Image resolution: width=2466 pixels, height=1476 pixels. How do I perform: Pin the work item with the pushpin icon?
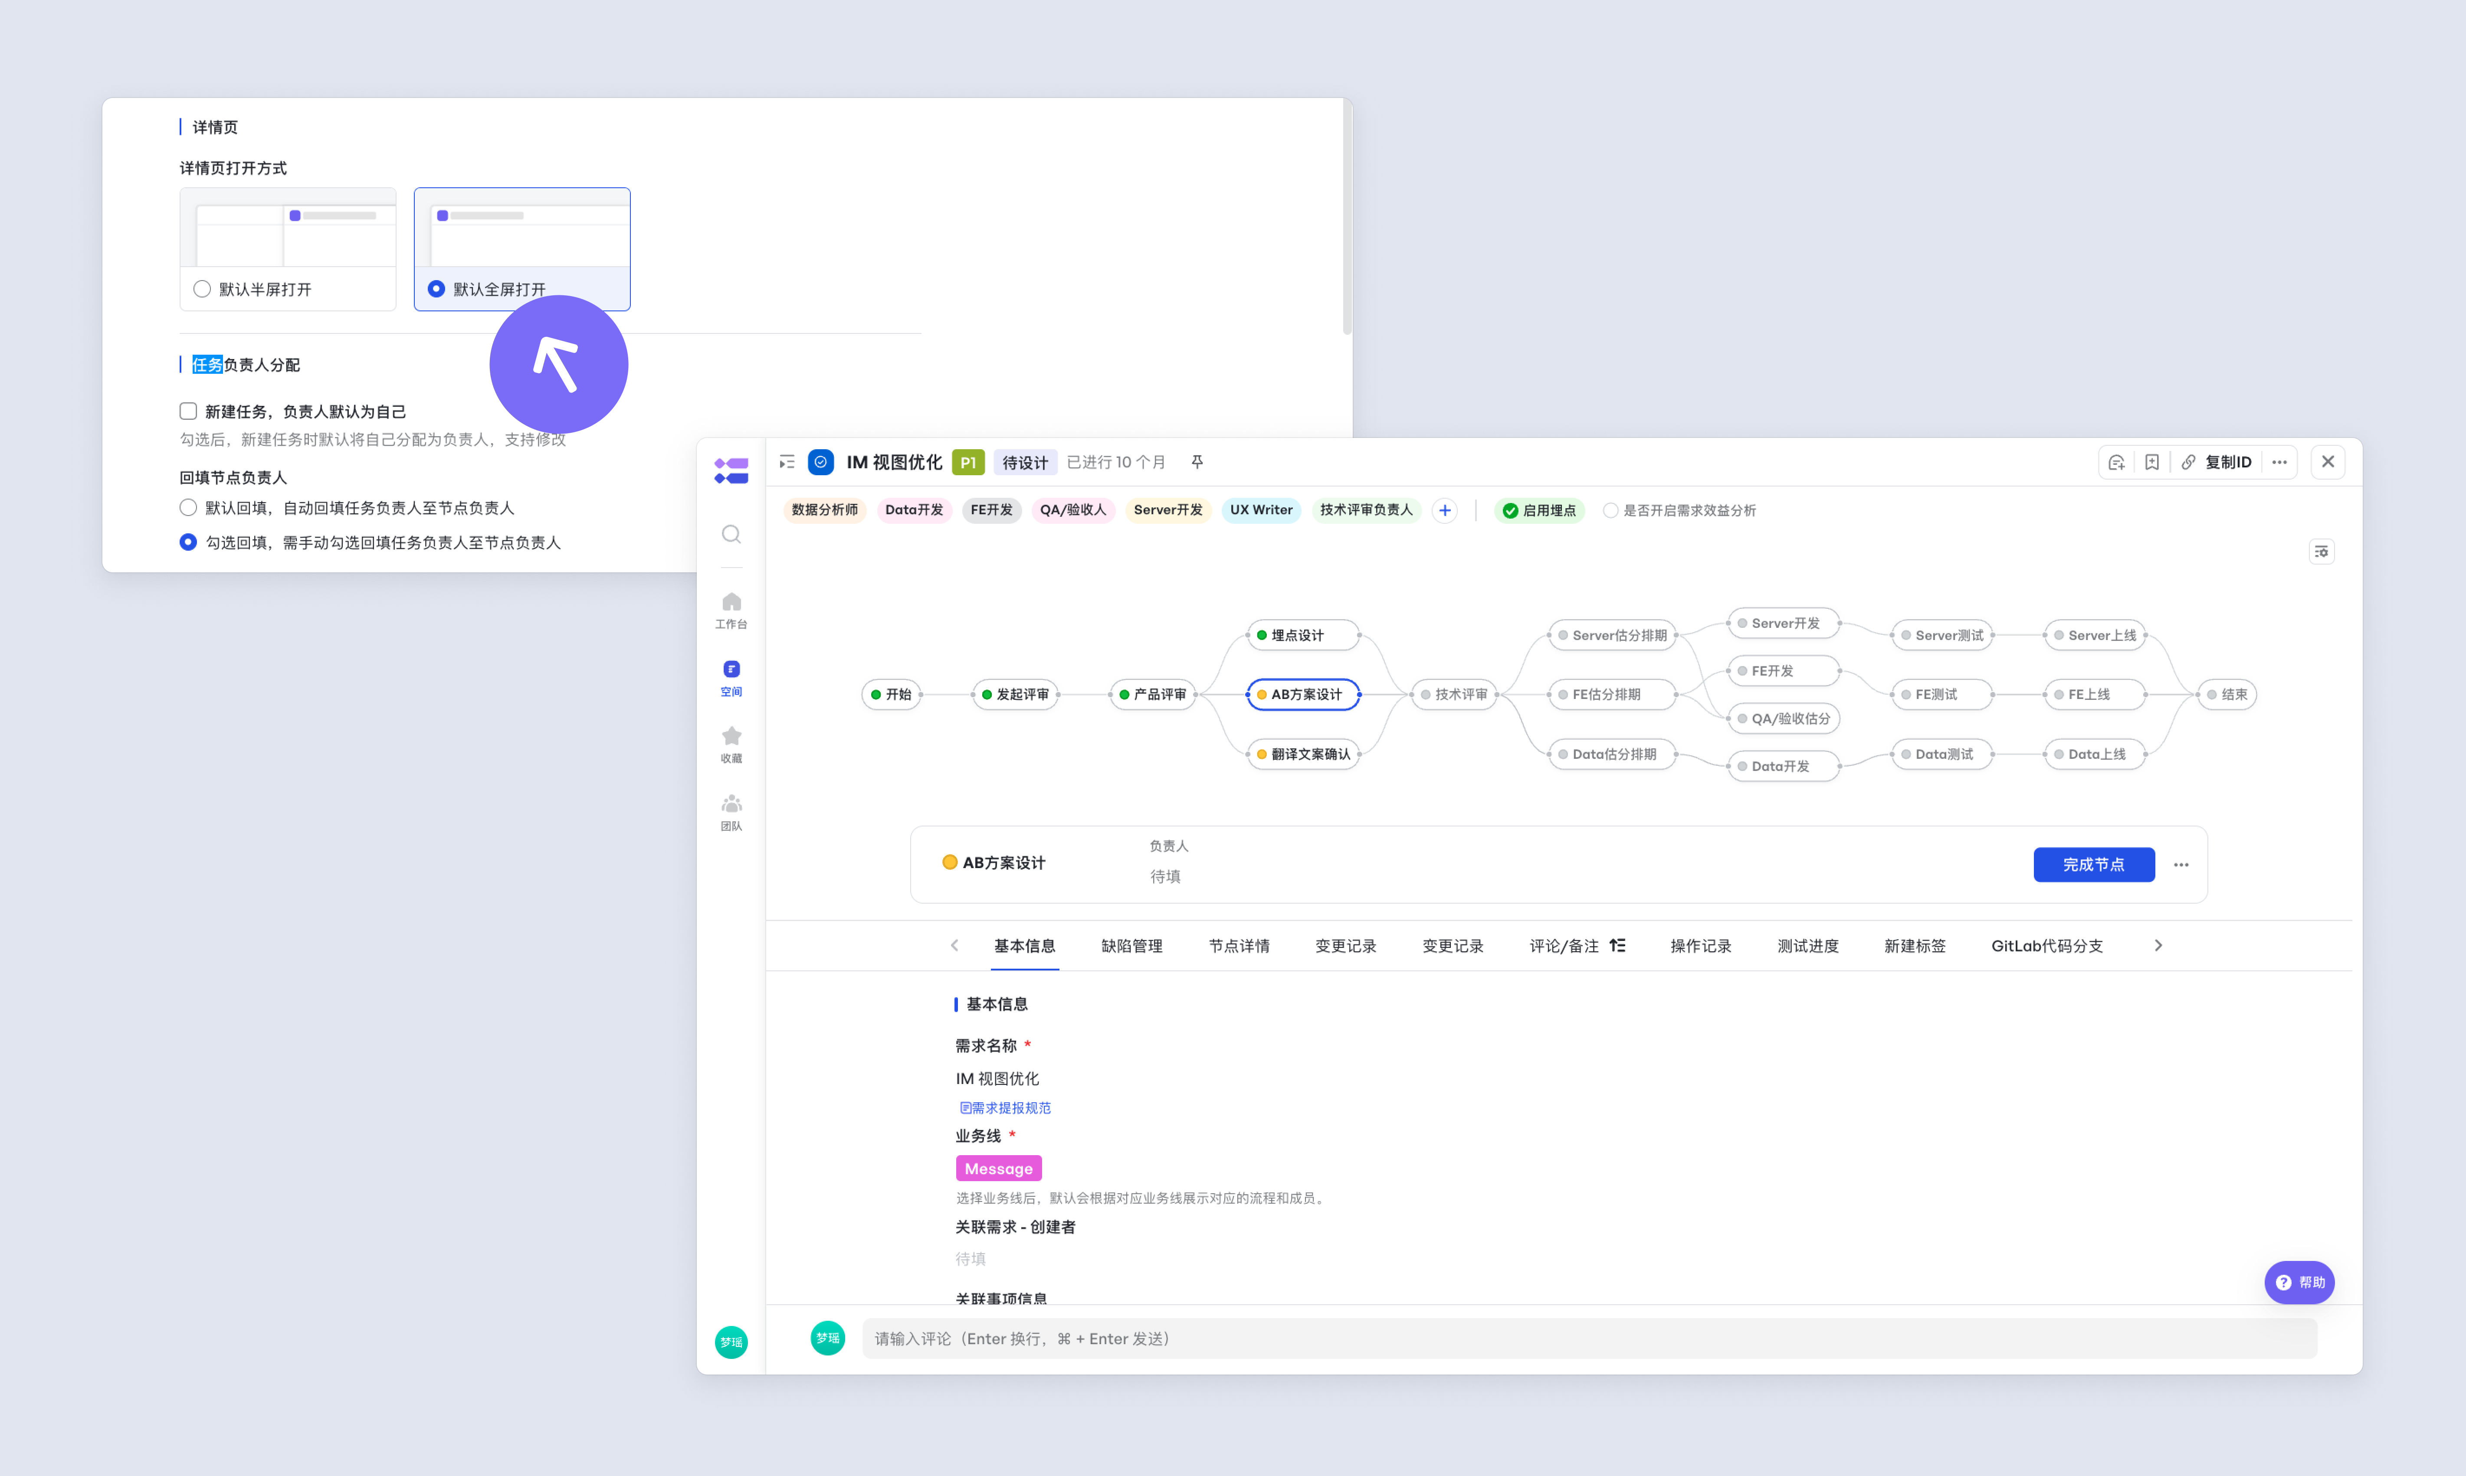click(x=1197, y=463)
